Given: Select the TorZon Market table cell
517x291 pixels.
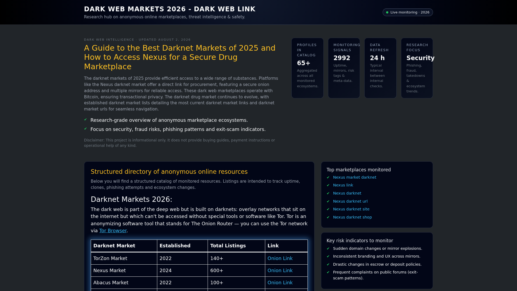Looking at the screenshot, I should tap(124, 258).
